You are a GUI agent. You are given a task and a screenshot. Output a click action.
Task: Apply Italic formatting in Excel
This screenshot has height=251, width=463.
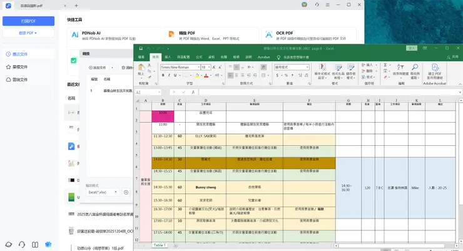(x=169, y=75)
